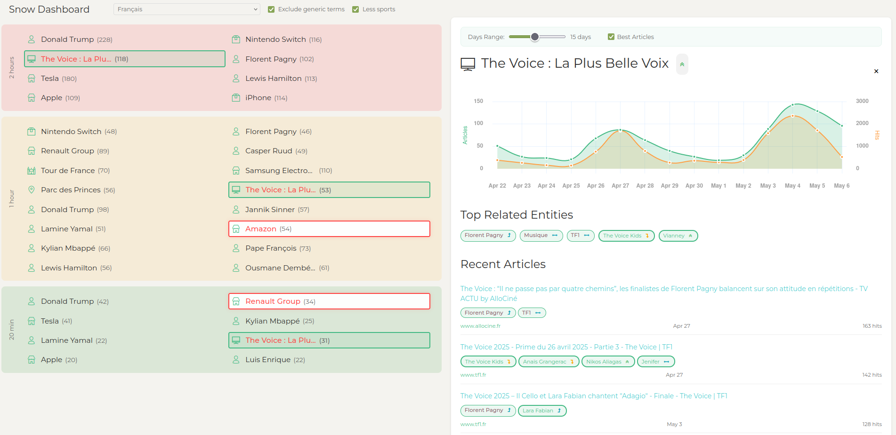Click the store icon beside Renault Group (89)
The width and height of the screenshot is (896, 435).
point(32,151)
